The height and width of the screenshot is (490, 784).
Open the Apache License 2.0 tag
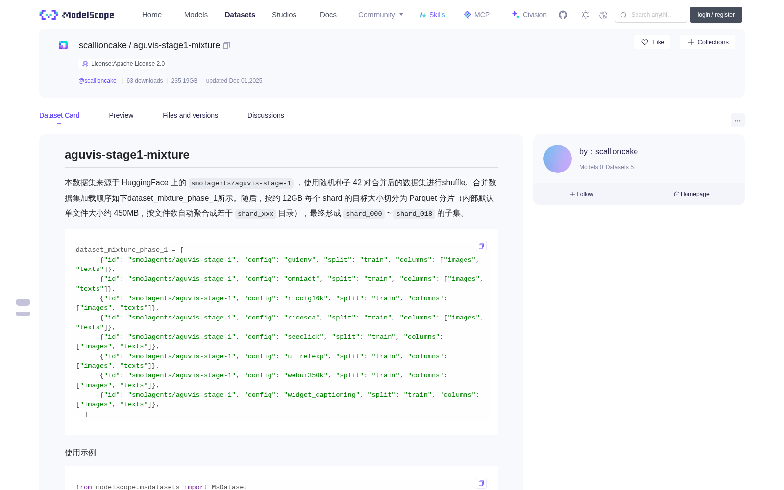(x=122, y=64)
